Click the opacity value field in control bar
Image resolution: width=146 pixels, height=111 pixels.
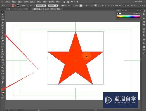70,6
